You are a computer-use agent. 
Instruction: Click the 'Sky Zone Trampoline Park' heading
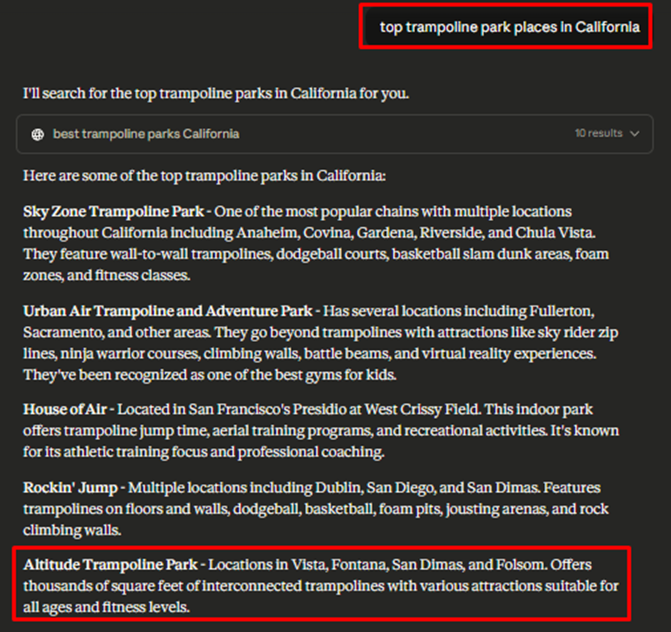(113, 212)
